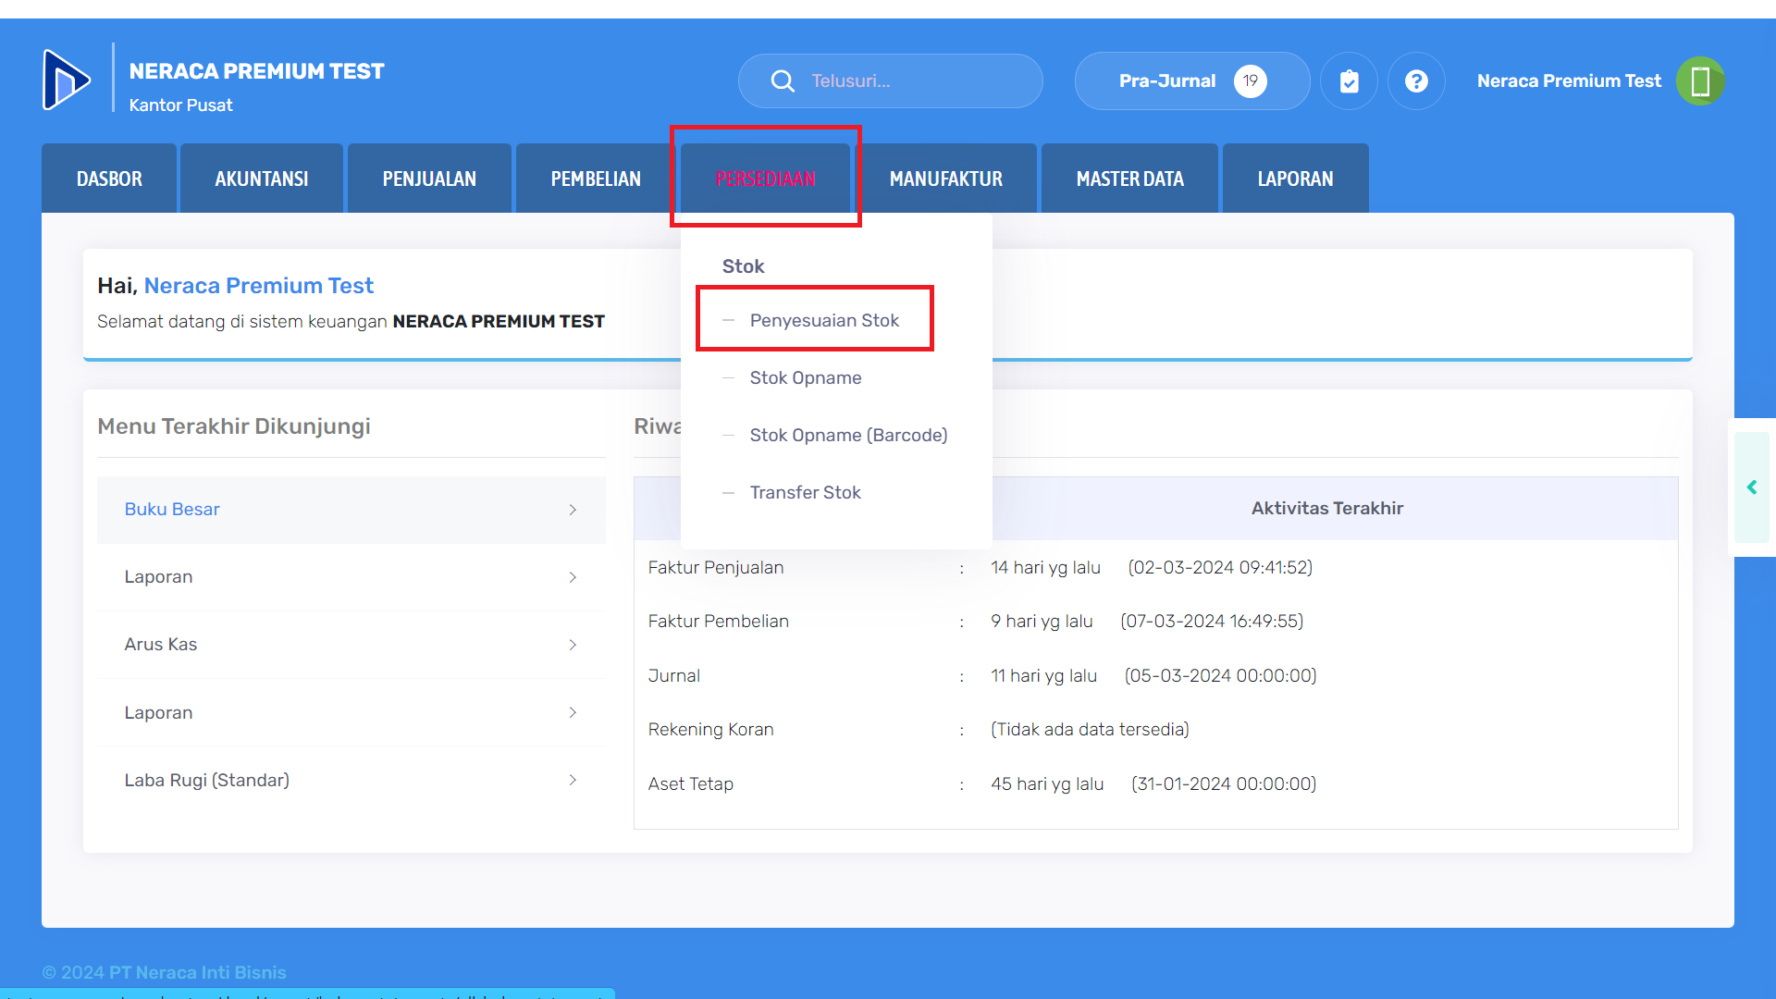1776x999 pixels.
Task: Click the Neraca Premium Test greeting link
Action: click(258, 286)
